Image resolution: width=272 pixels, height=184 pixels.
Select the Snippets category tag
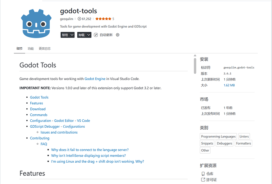click(207, 143)
